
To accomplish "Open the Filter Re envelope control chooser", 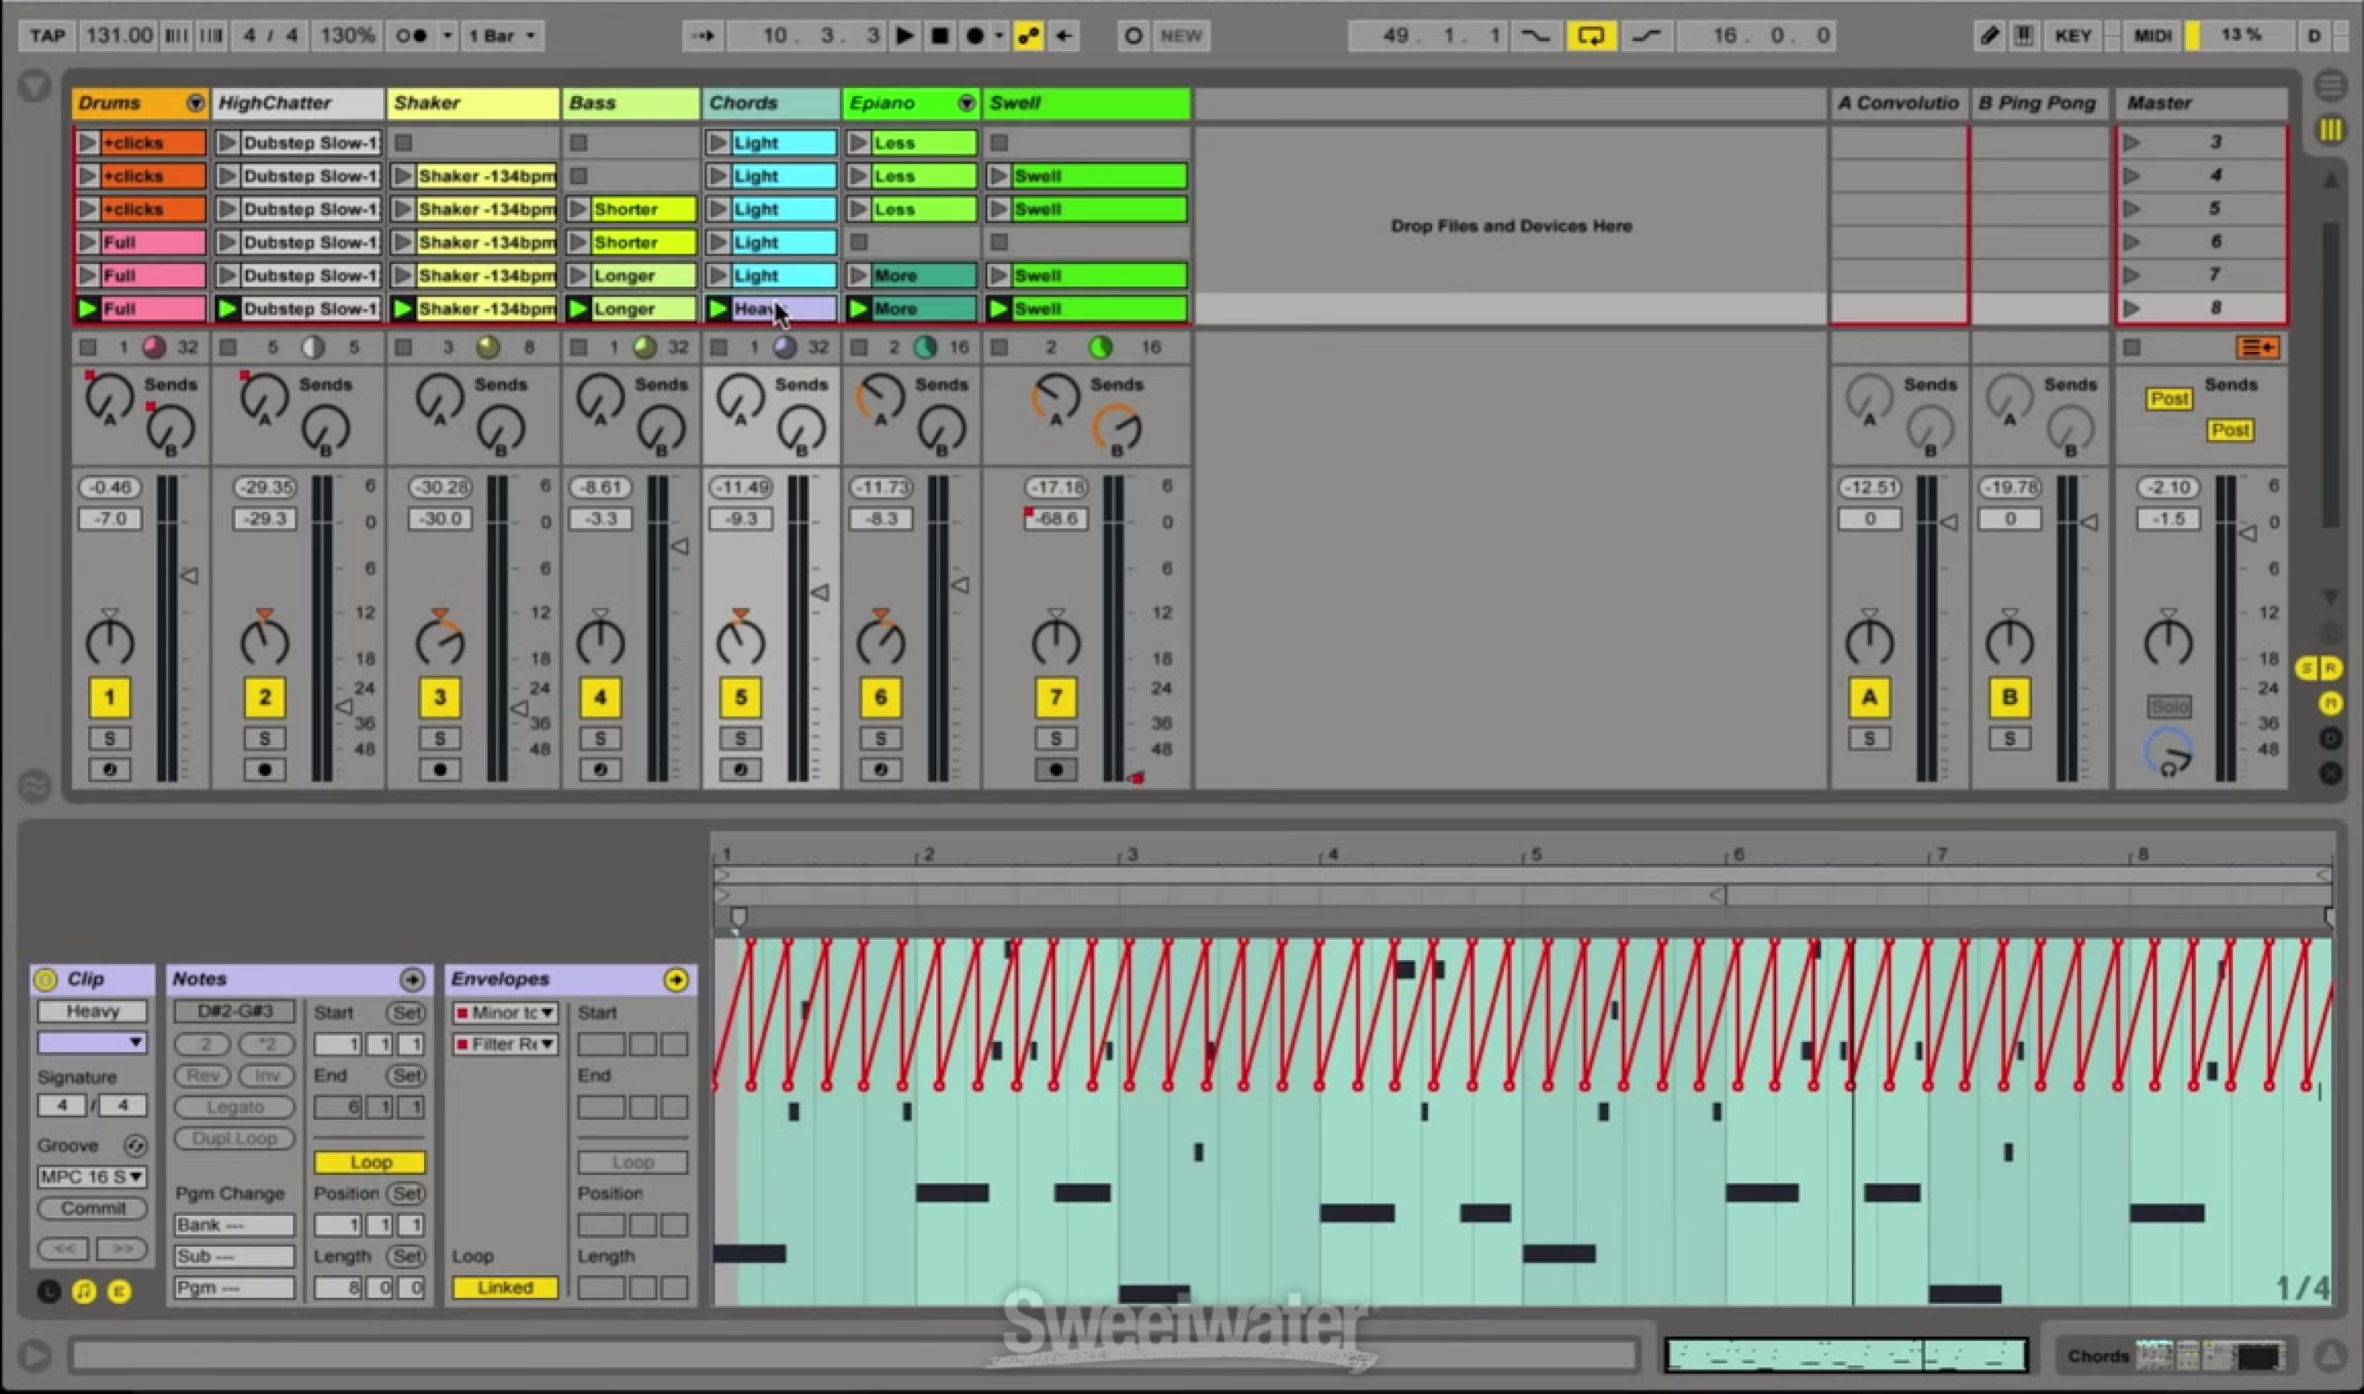I will click(x=505, y=1044).
